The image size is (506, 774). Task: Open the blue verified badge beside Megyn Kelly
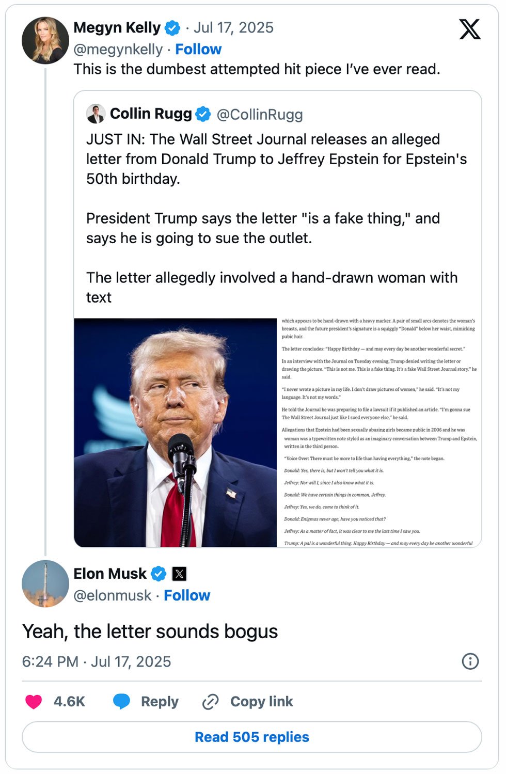point(172,28)
